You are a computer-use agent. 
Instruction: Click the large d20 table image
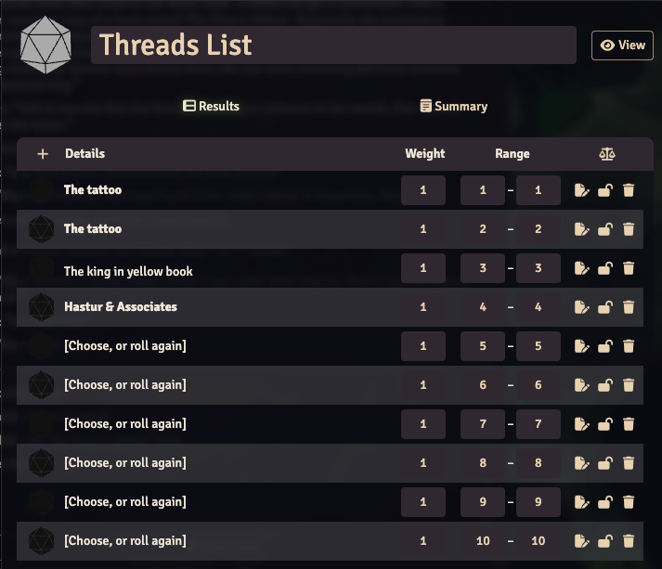click(x=45, y=45)
